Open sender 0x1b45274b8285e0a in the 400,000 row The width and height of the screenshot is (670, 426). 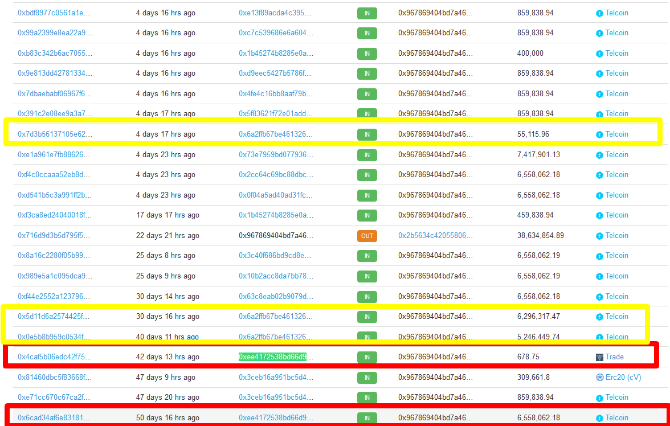pyautogui.click(x=276, y=54)
